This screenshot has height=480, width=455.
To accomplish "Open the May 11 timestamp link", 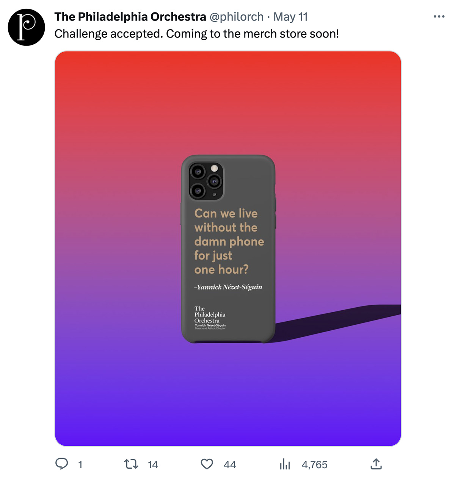I will tap(290, 17).
